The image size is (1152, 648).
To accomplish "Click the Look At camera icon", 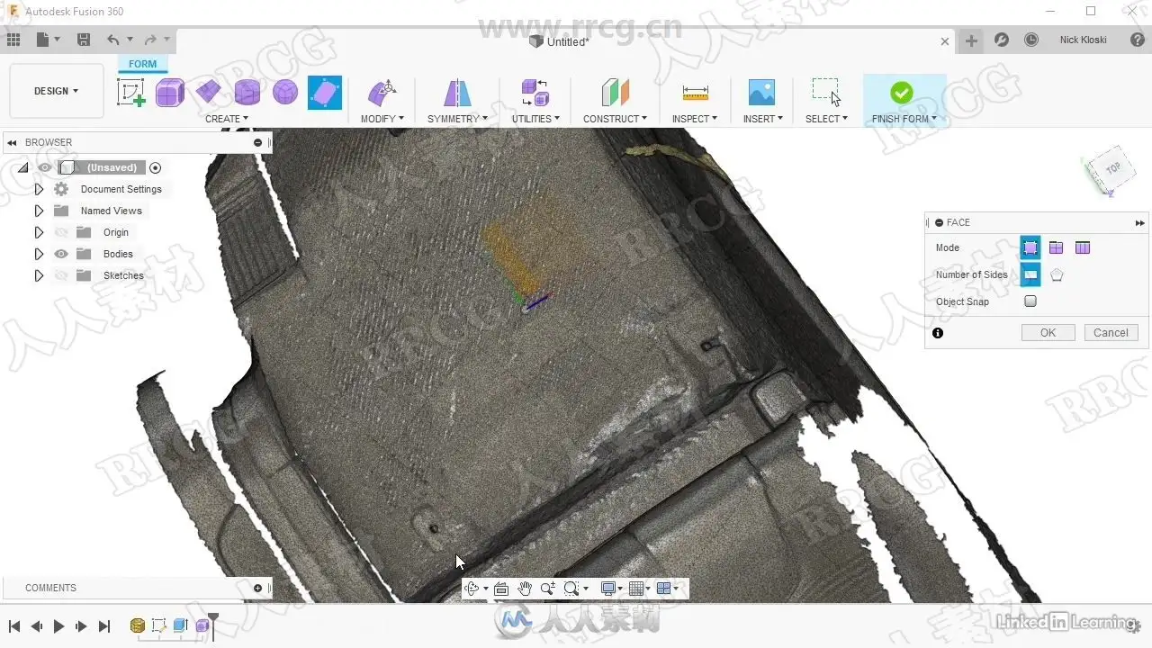I will pos(501,589).
